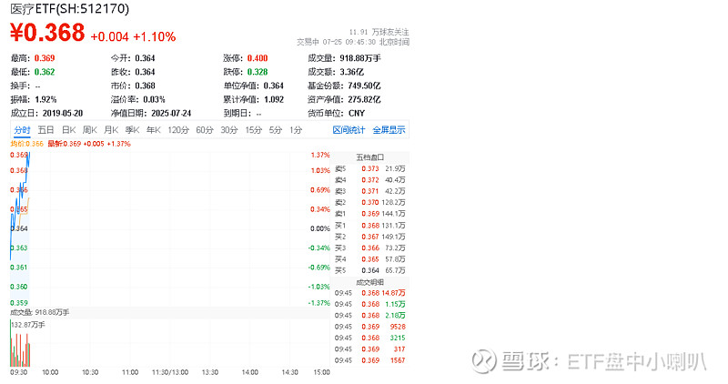Viewport: 728px width, 384px height.
Task: Open the 周K chart tab
Action: 89,130
